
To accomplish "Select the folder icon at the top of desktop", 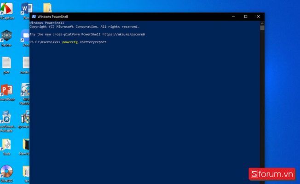I will 47,8.
